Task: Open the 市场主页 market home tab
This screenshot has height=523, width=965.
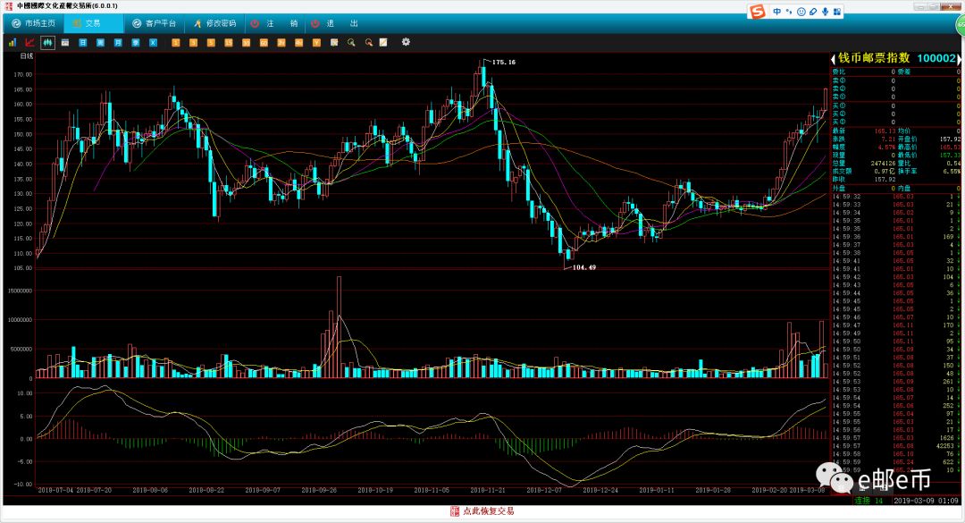Action: (34, 23)
